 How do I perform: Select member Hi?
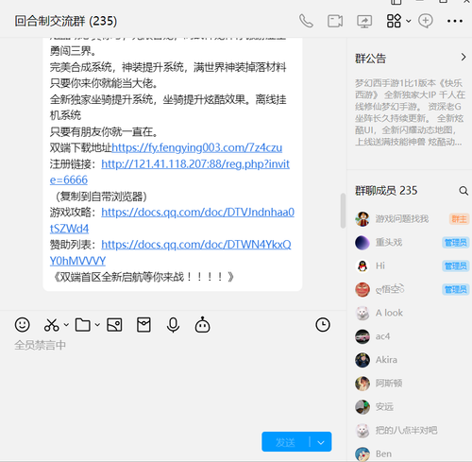[411, 265]
